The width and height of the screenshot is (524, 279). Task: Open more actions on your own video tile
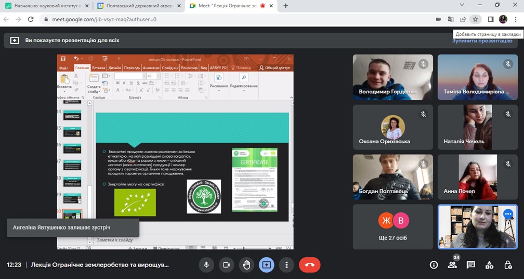pyautogui.click(x=508, y=214)
